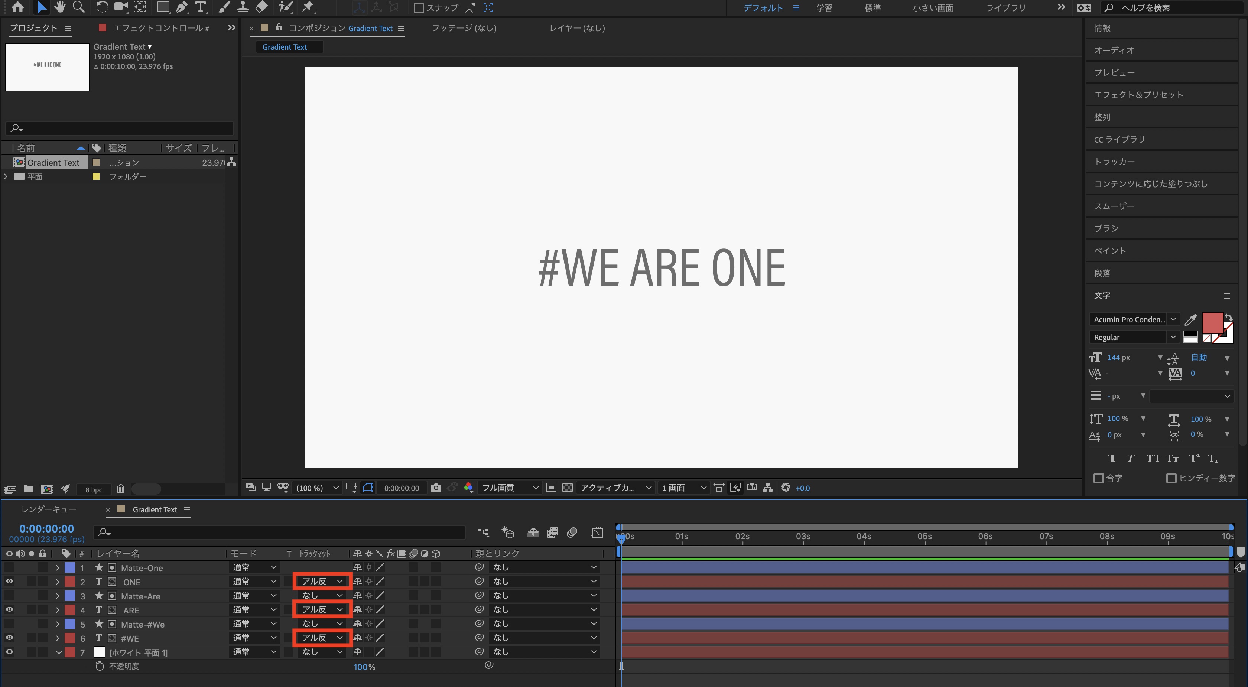1248x687 pixels.
Task: Select the Pen tool
Action: click(x=182, y=7)
